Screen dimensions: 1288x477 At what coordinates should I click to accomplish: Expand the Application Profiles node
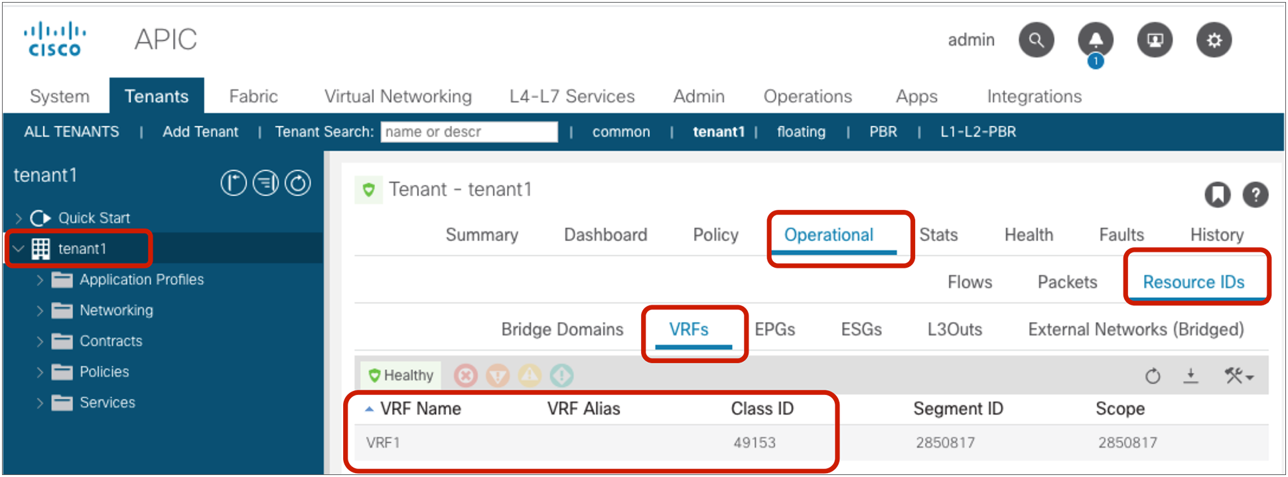click(x=40, y=280)
